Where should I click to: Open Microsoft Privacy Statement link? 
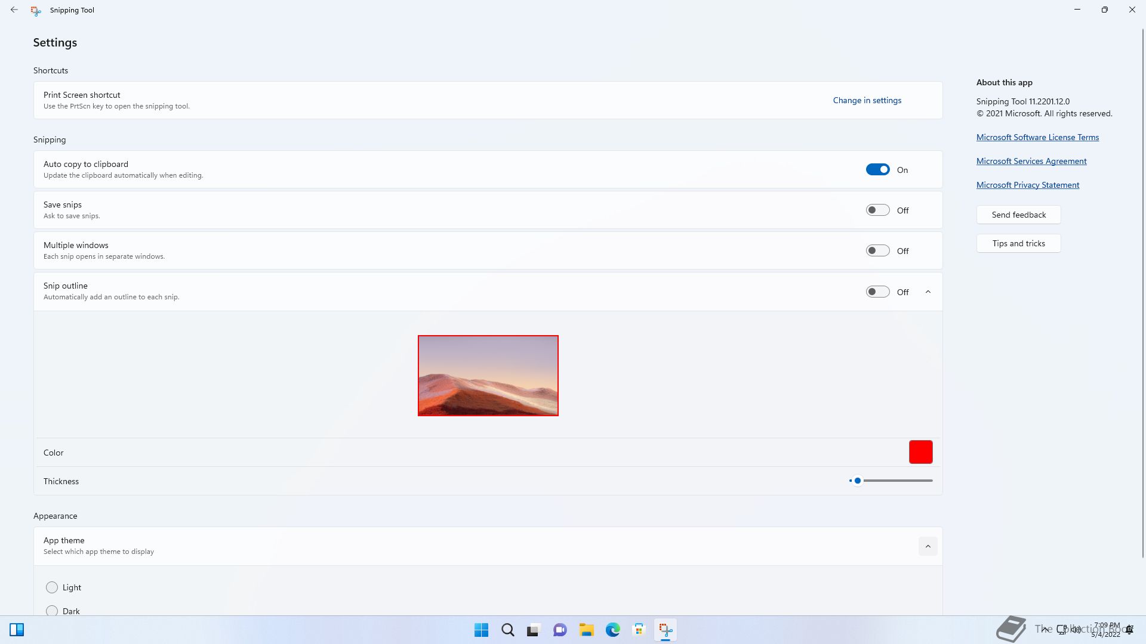(1027, 185)
